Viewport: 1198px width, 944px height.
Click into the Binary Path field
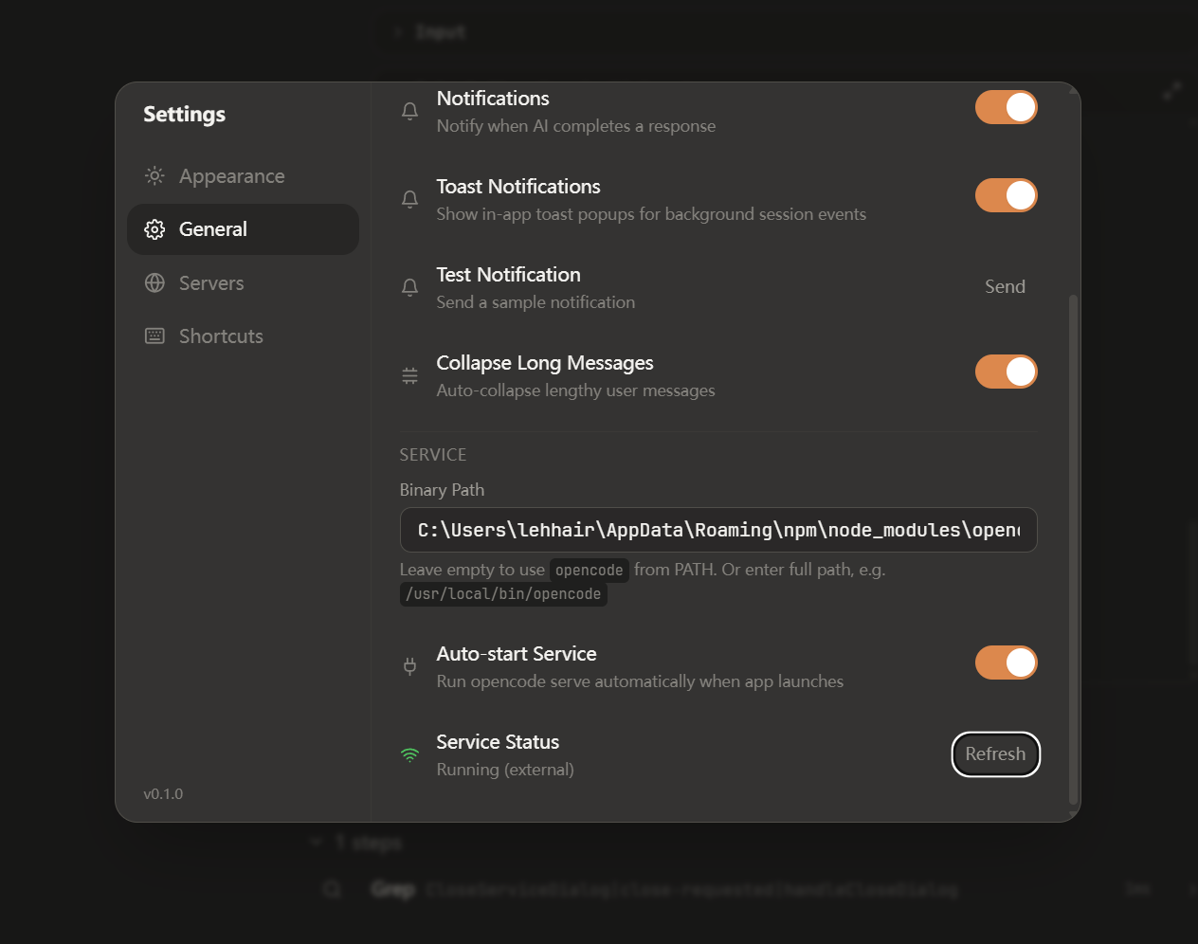click(718, 530)
